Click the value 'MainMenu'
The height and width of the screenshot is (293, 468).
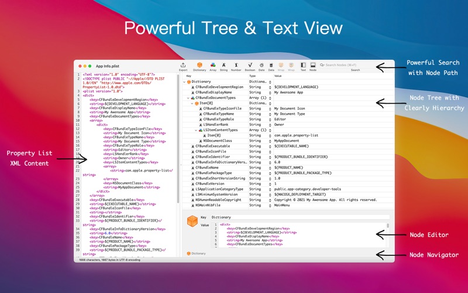point(282,206)
